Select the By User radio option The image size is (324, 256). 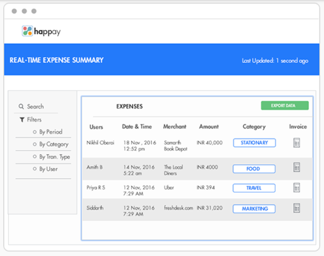pyautogui.click(x=34, y=169)
